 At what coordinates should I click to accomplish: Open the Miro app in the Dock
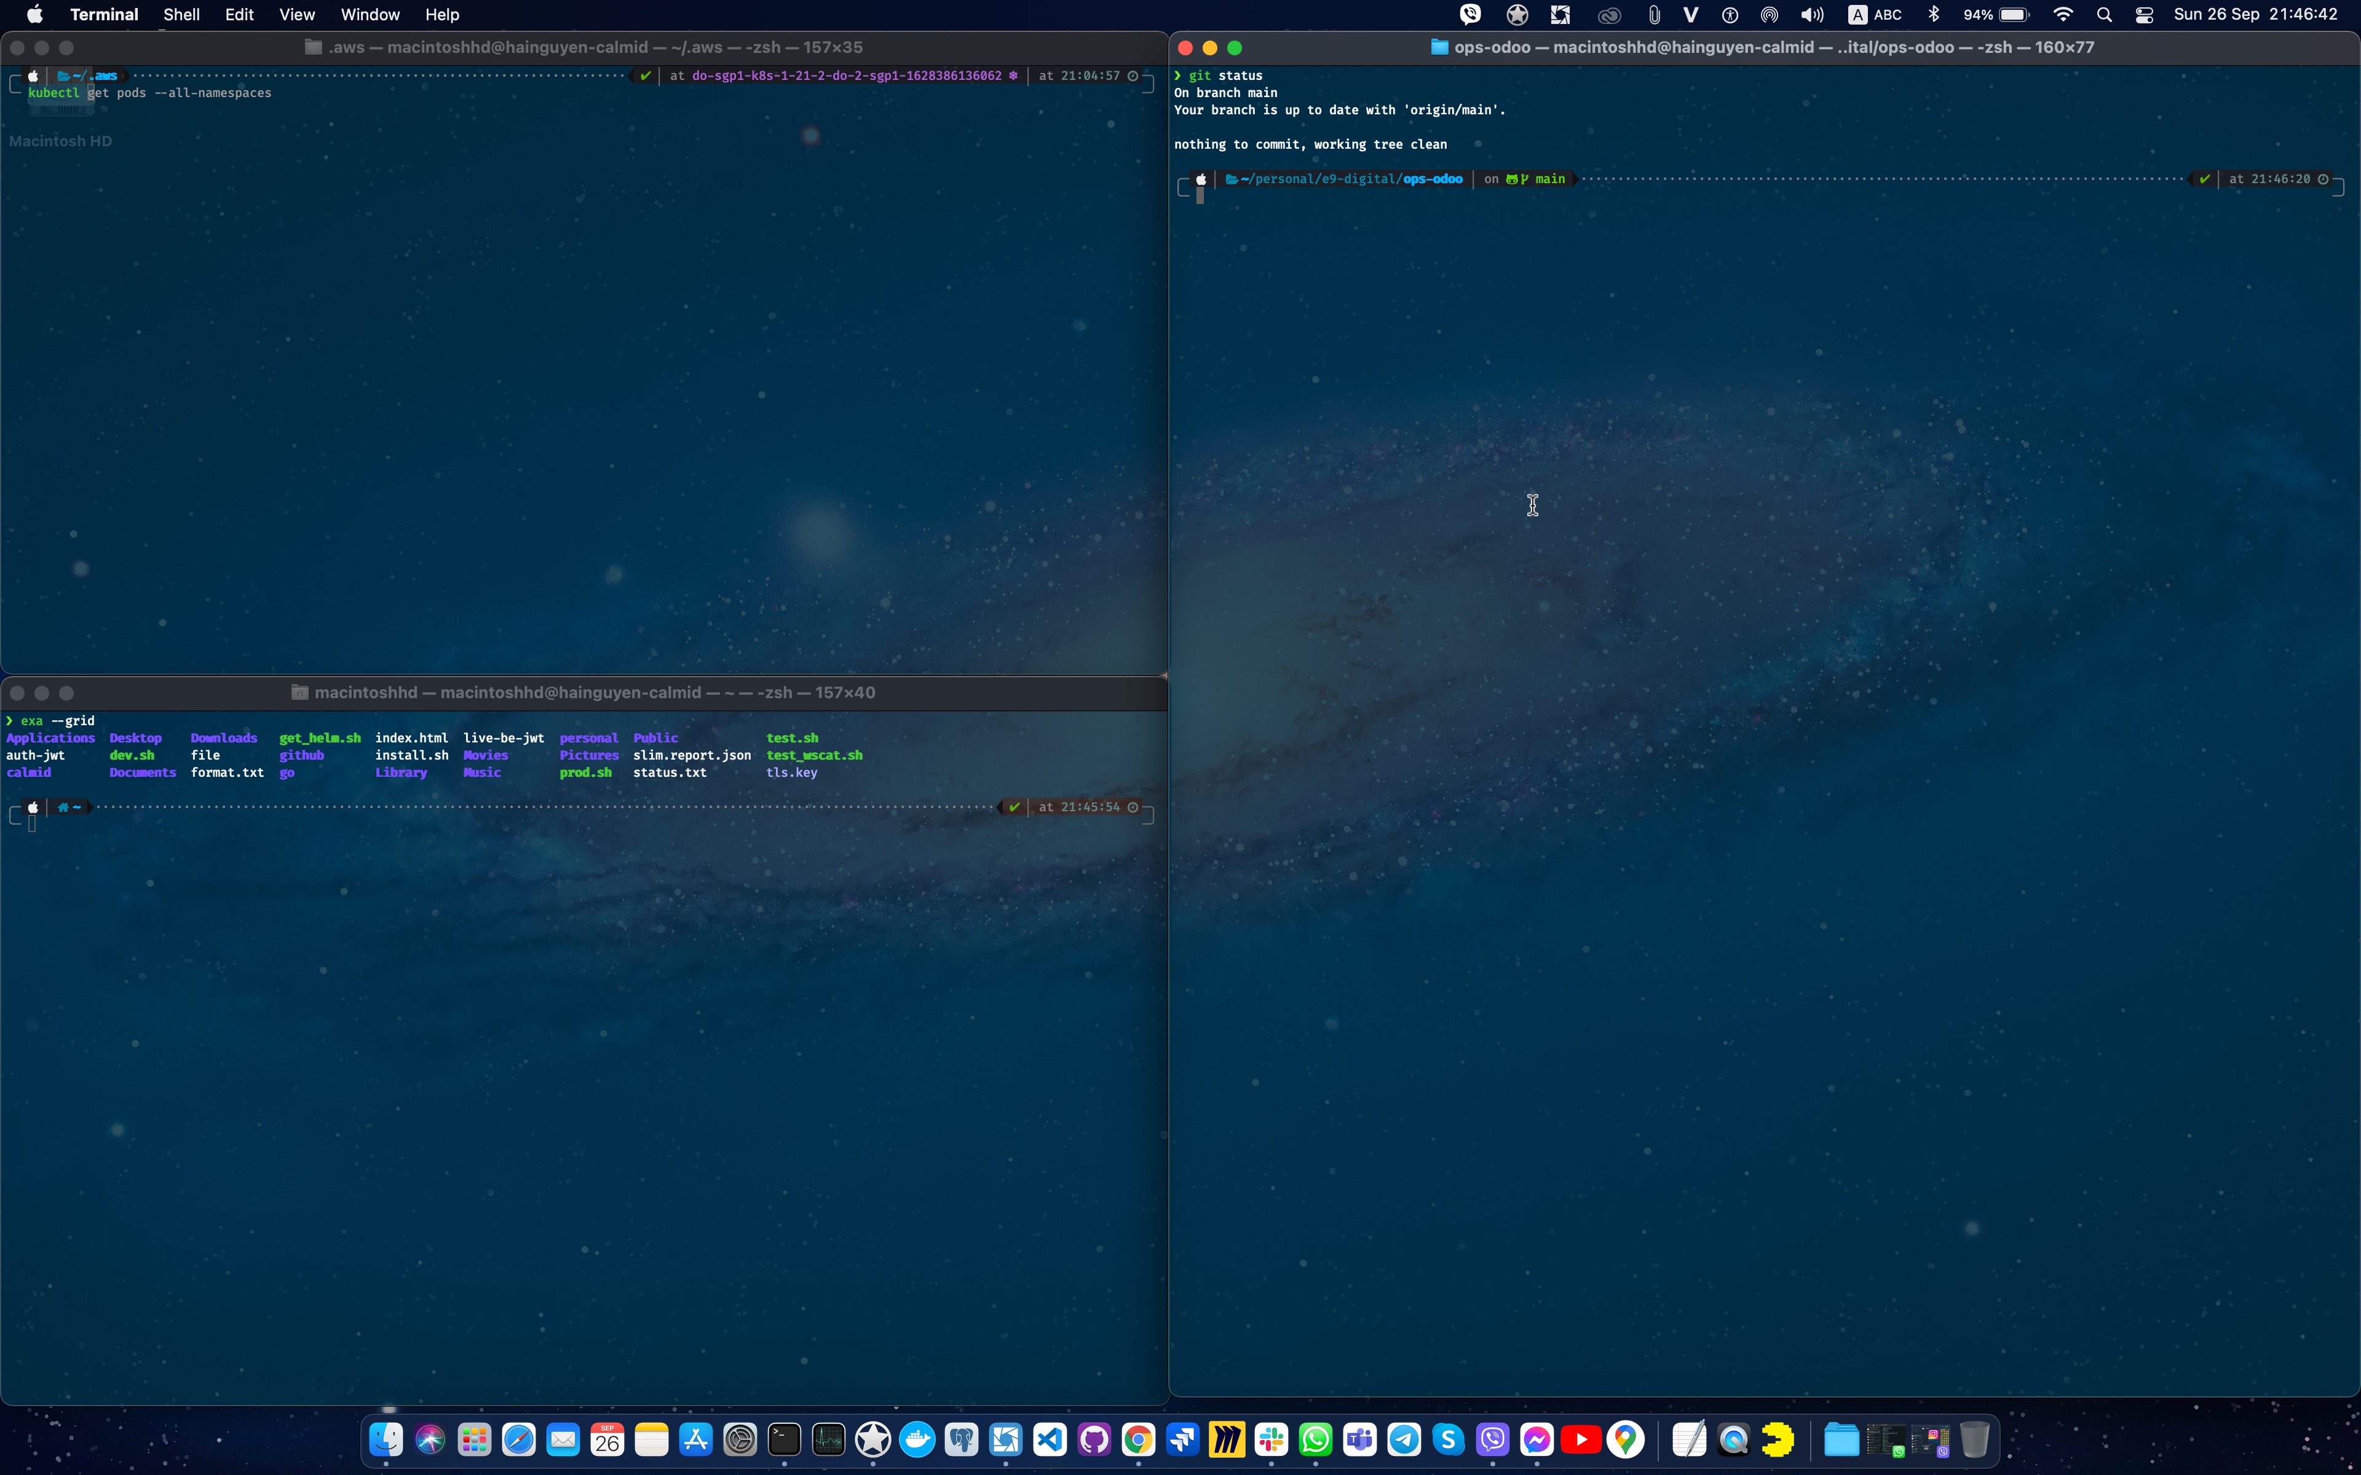pos(1227,1440)
